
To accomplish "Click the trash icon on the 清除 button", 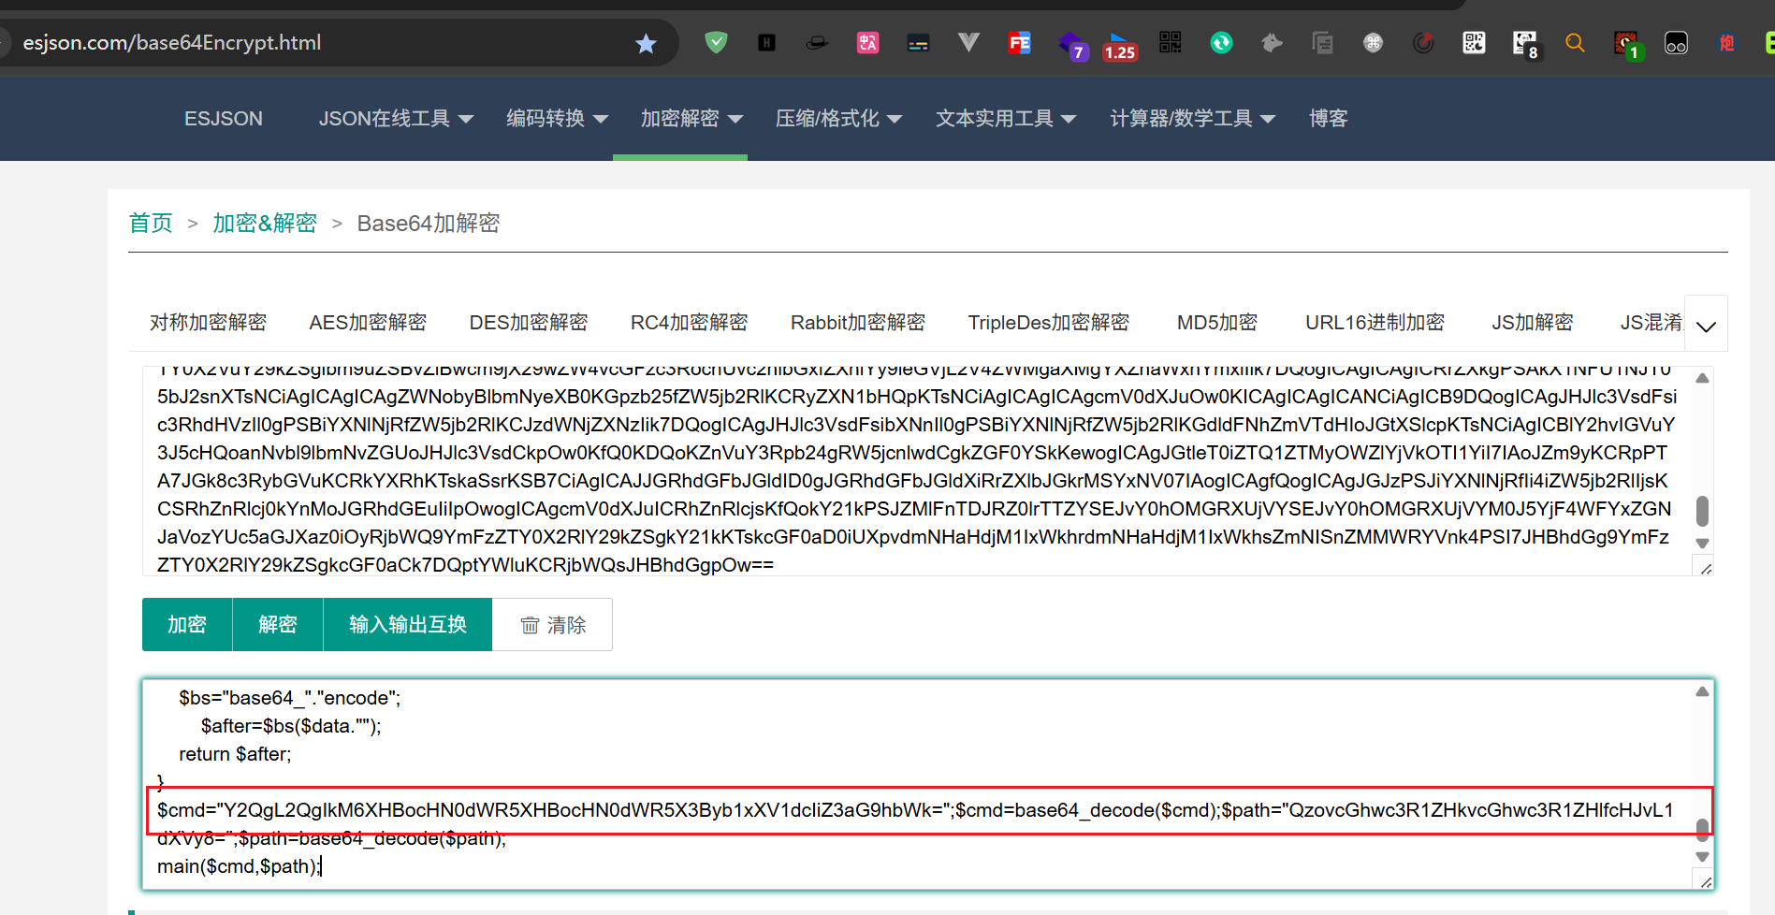I will click(531, 624).
